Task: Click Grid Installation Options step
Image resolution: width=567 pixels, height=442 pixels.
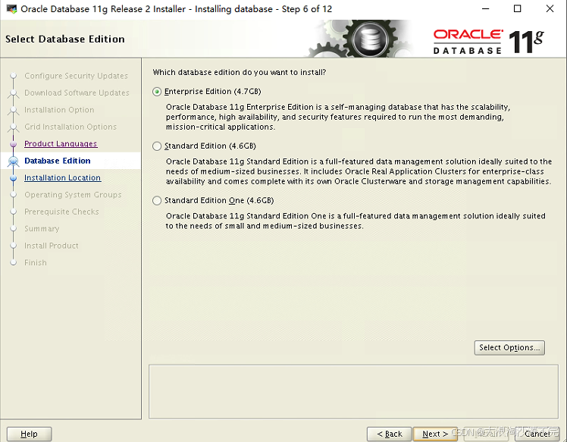Action: pos(70,127)
